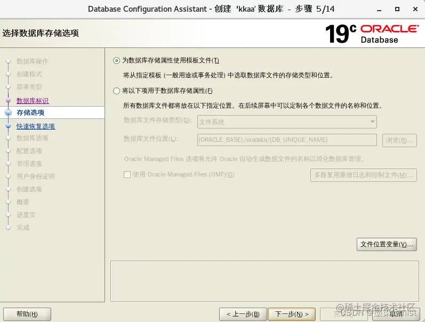Click the 用户身份证明 step label
The height and width of the screenshot is (322, 425).
click(36, 176)
